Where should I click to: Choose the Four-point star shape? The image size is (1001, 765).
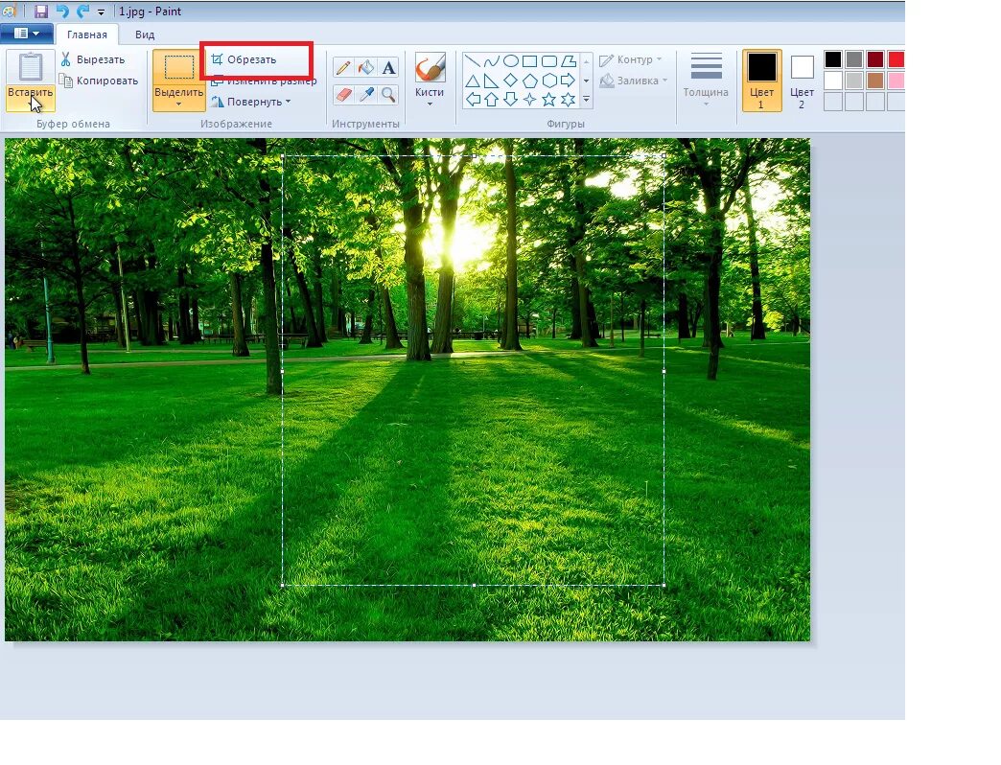click(x=529, y=100)
